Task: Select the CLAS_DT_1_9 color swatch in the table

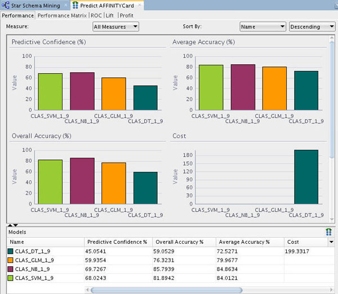Action: click(x=11, y=251)
